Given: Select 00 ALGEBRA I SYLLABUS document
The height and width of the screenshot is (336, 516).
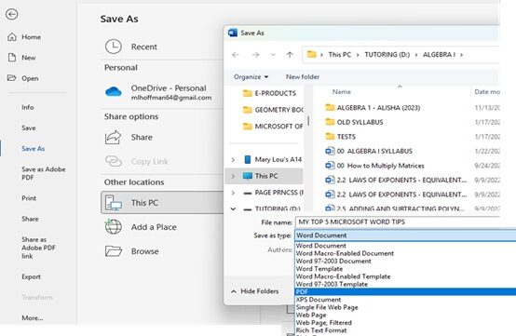Looking at the screenshot, I should click(x=369, y=151).
